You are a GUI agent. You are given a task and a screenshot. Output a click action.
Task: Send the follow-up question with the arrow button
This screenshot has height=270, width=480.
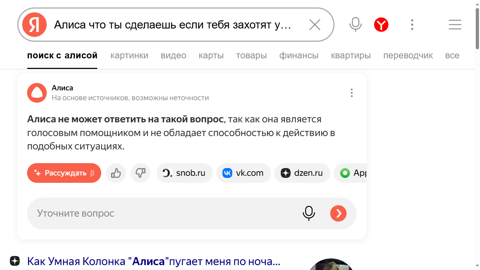[338, 213]
